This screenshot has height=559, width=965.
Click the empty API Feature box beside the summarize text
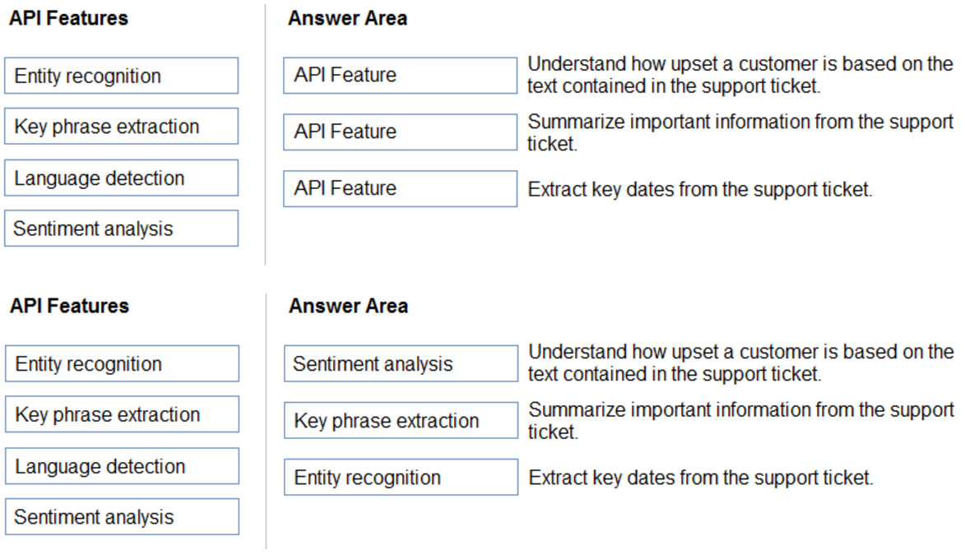(400, 132)
